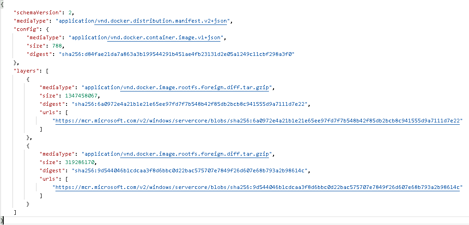Image resolution: width=469 pixels, height=225 pixels.
Task: Click the first layer digest sha256:6a0972e4 string
Action: [x=190, y=104]
